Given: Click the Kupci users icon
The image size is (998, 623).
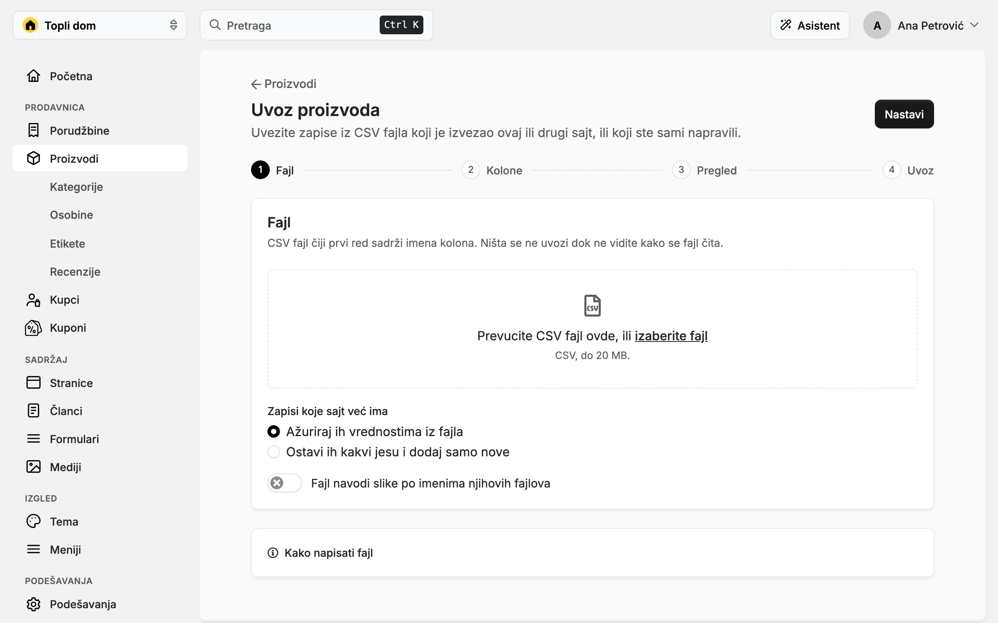Looking at the screenshot, I should click(34, 300).
